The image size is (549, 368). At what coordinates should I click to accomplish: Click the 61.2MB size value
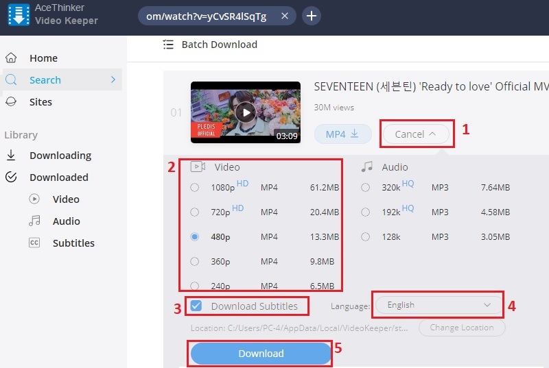point(324,188)
